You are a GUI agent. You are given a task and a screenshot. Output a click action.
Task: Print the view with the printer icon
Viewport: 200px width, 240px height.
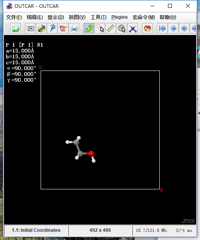[74, 28]
